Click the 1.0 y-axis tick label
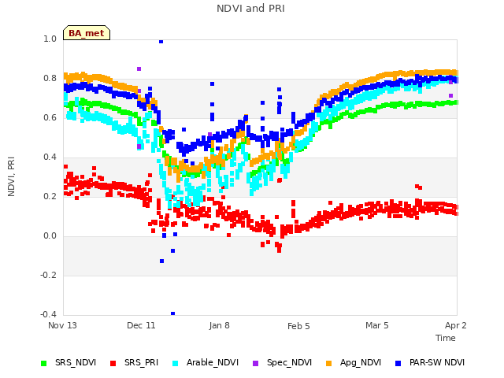 [50, 39]
